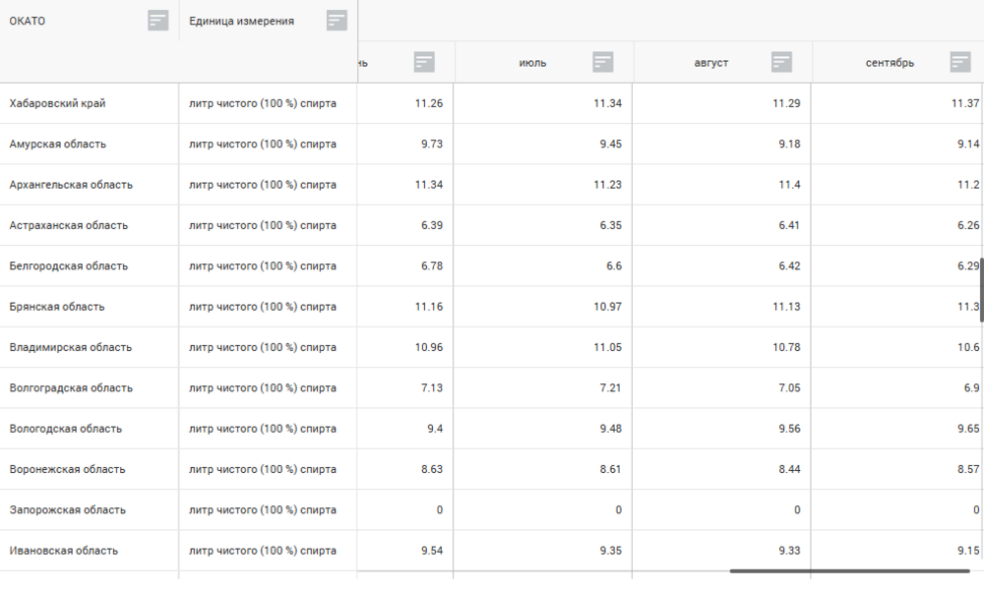Click Брянская область июль value 10.97
The height and width of the screenshot is (590, 984).
[x=607, y=307]
